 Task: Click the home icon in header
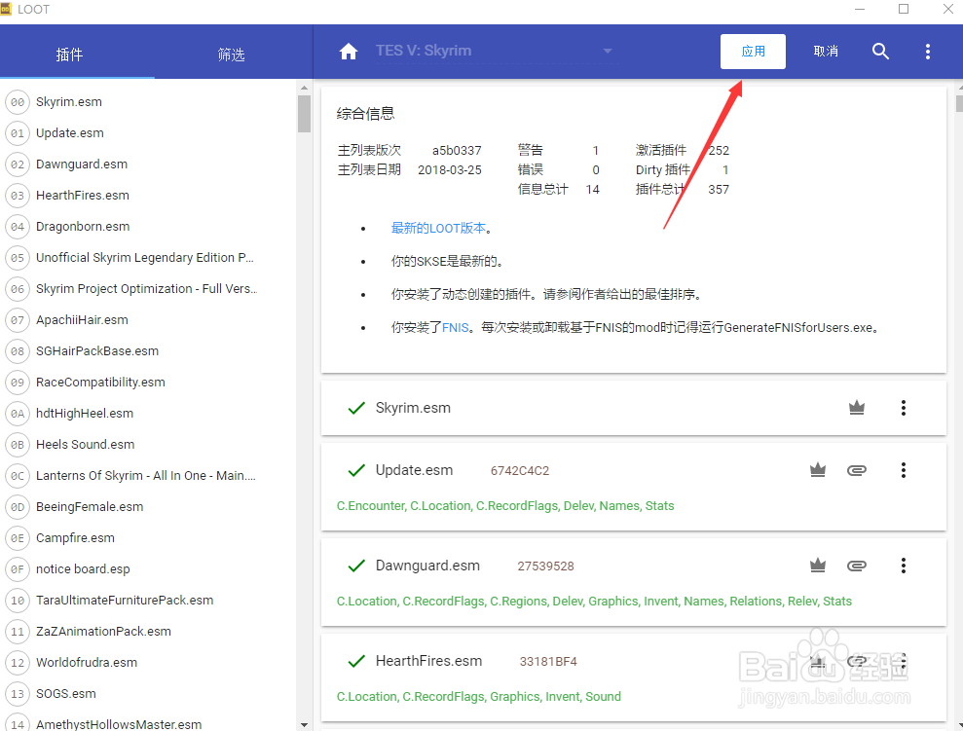click(x=349, y=52)
